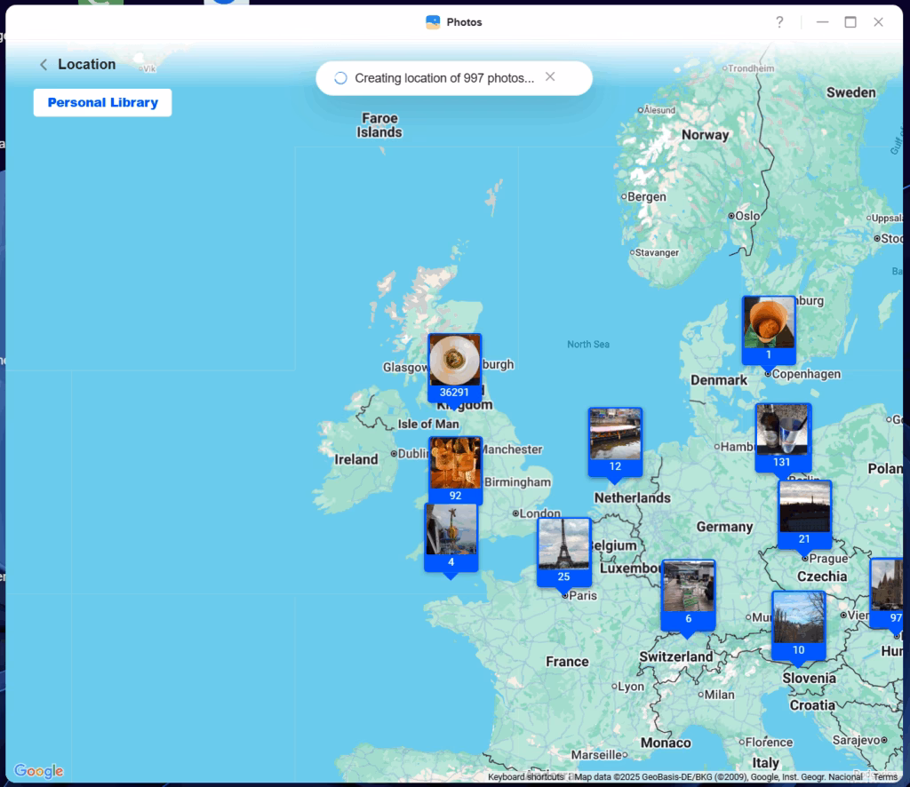910x787 pixels.
Task: Click the 10 photos cluster above Slovenia
Action: [x=798, y=623]
